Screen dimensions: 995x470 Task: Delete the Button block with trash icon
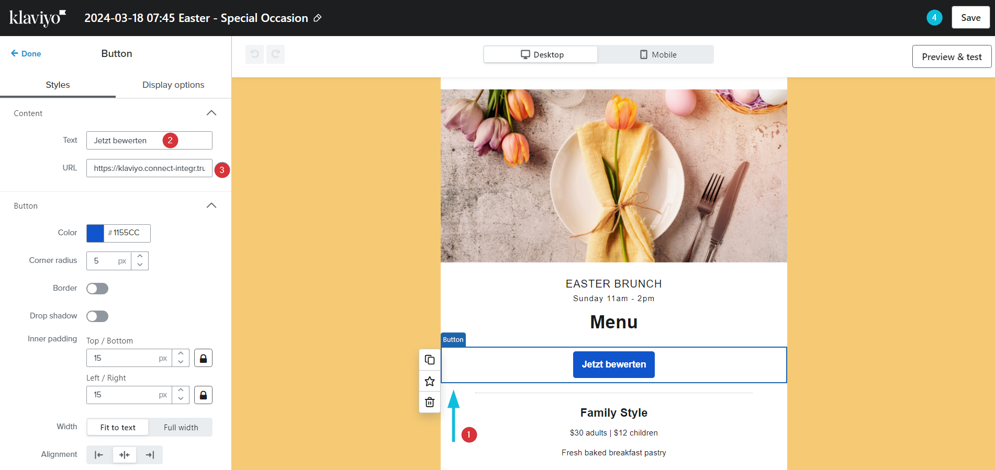[x=430, y=402]
